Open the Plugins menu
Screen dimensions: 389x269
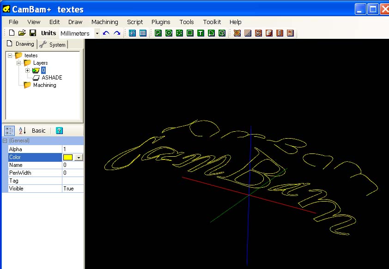coord(161,22)
